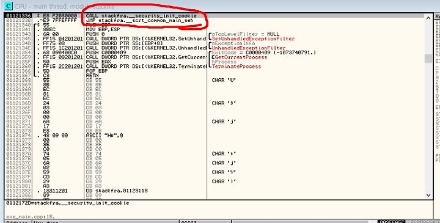Image resolution: width=440 pixels, height=223 pixels.
Task: Click the CPU - main thread title bar
Action: click(220, 6)
